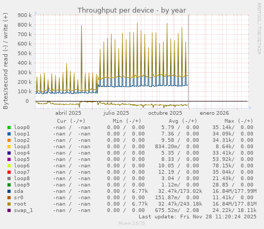Click loop3 avg value '834.20m/ 0.00'
The width and height of the screenshot is (264, 229).
[x=177, y=147]
